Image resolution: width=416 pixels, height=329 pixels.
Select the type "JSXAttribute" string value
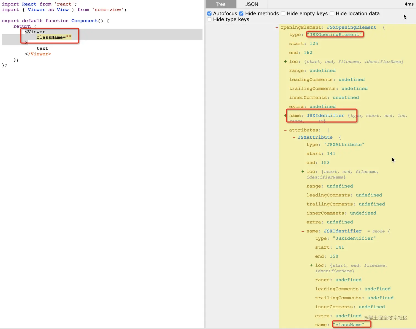click(344, 144)
